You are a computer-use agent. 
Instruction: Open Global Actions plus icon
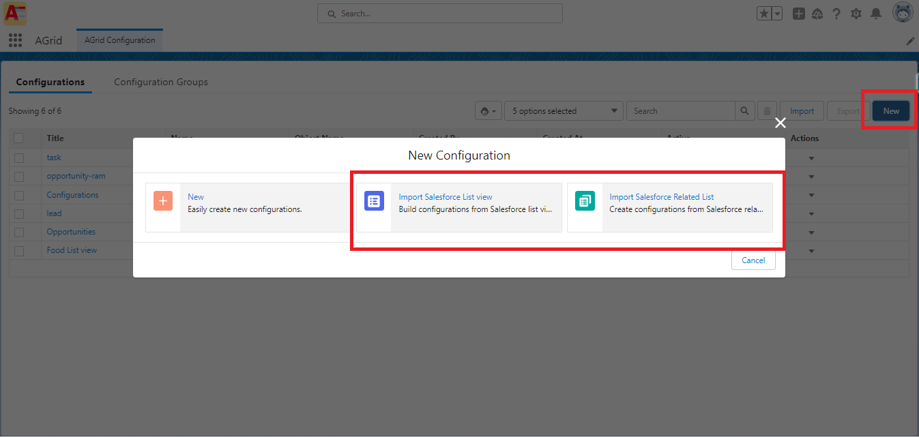point(799,14)
